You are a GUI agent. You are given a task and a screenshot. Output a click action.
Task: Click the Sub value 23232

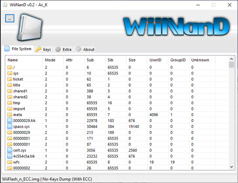[x=92, y=156]
